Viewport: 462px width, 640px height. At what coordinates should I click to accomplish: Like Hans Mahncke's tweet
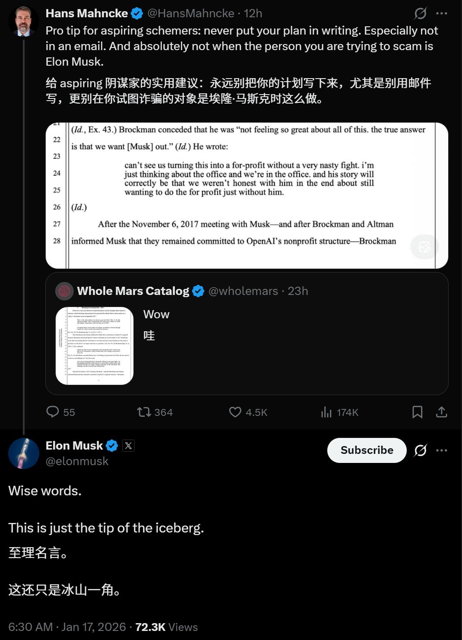tap(234, 412)
